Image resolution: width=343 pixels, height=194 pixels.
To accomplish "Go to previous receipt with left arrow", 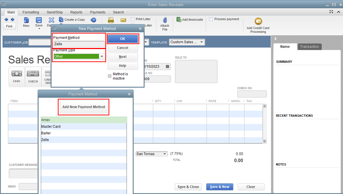I will (x=6, y=20).
